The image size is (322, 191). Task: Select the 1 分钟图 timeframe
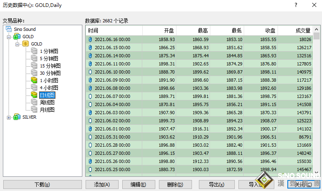49,51
